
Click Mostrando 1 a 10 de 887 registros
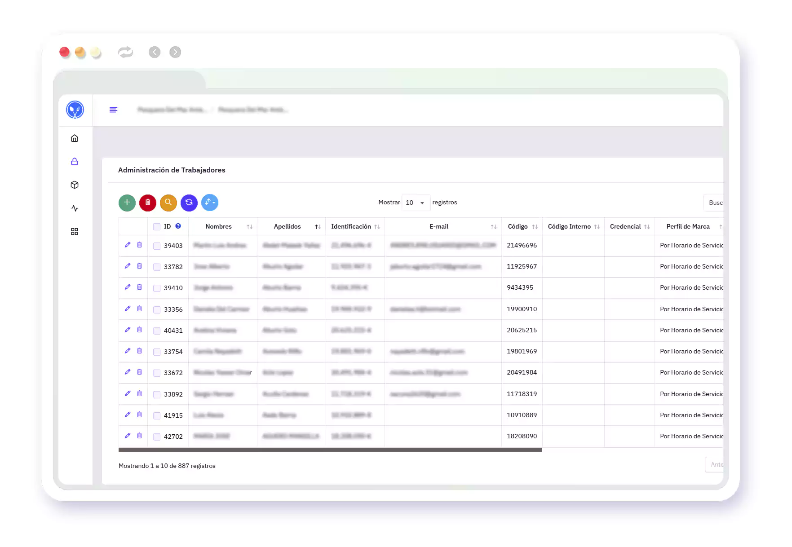tap(167, 466)
